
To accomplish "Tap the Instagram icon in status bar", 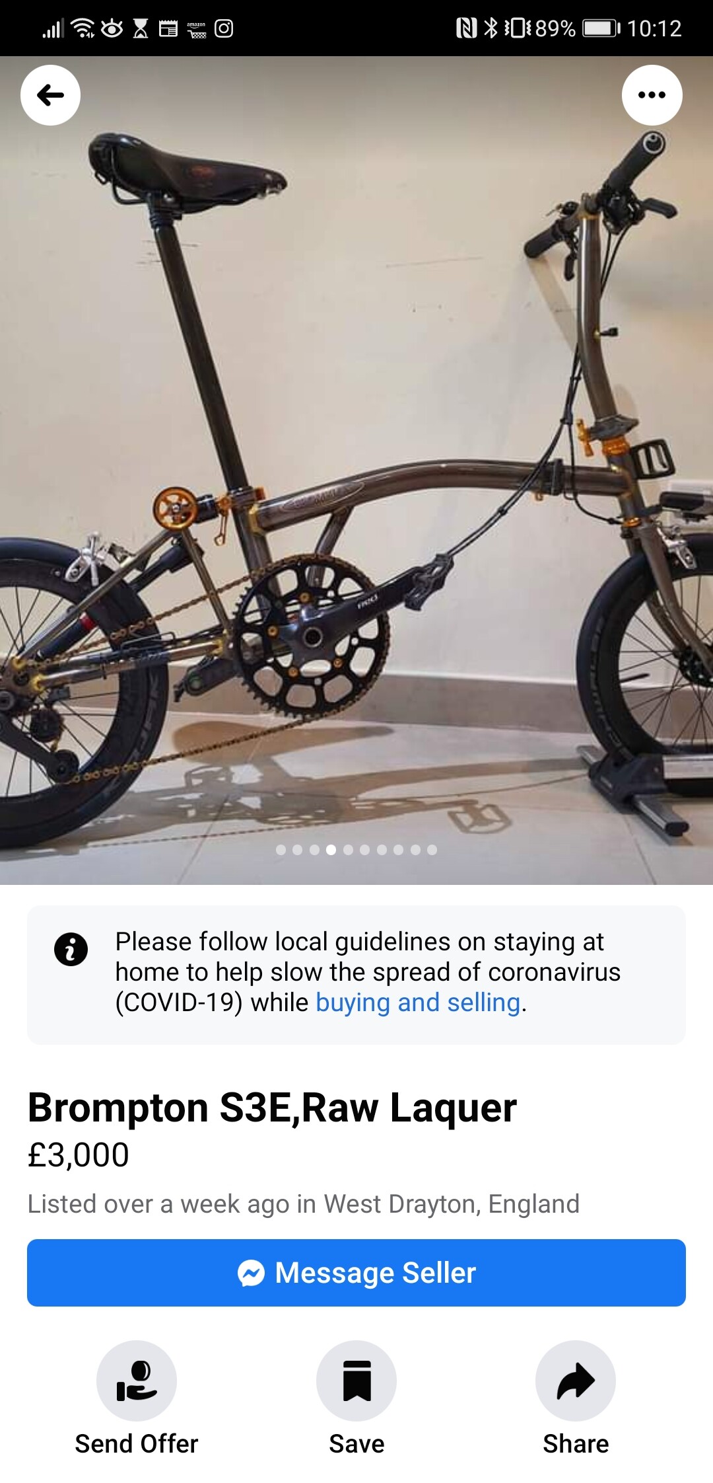I will click(x=224, y=28).
